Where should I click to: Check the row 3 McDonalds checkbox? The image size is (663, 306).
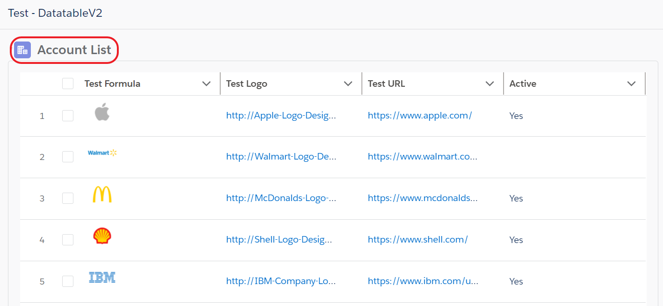[x=68, y=198]
